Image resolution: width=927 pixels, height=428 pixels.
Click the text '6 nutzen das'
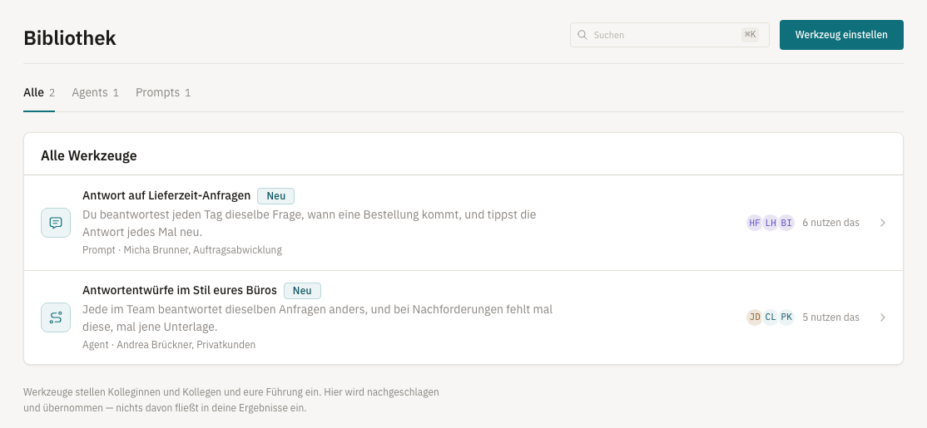point(830,223)
